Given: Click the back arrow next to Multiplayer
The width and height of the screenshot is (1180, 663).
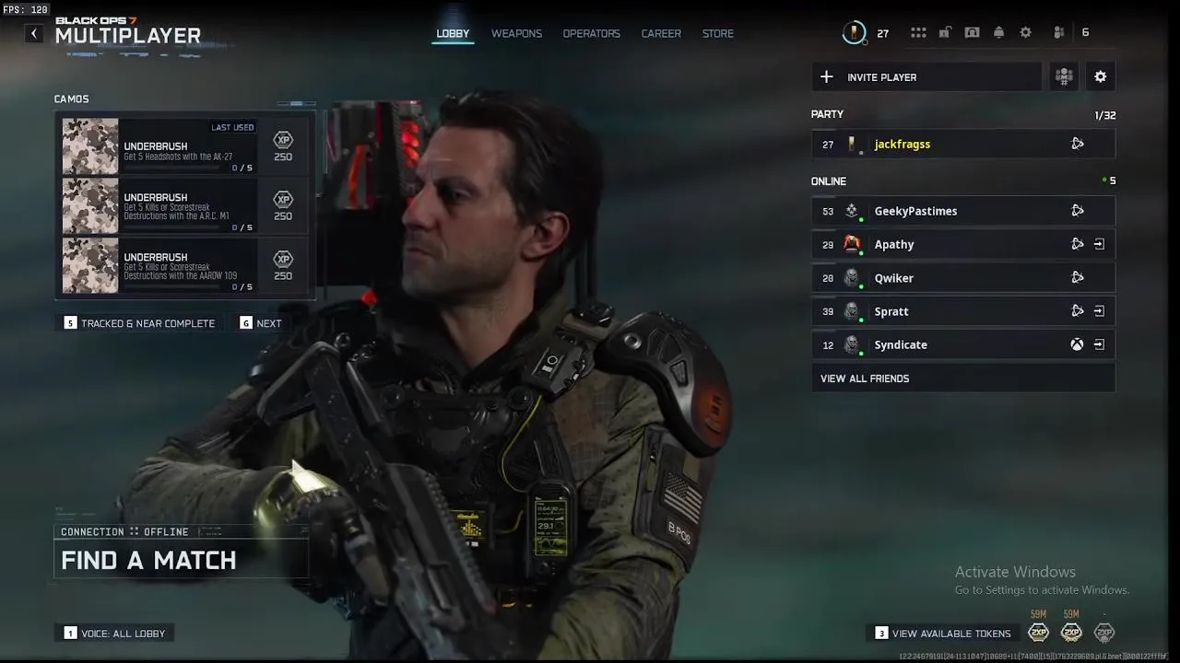Looking at the screenshot, I should point(34,33).
